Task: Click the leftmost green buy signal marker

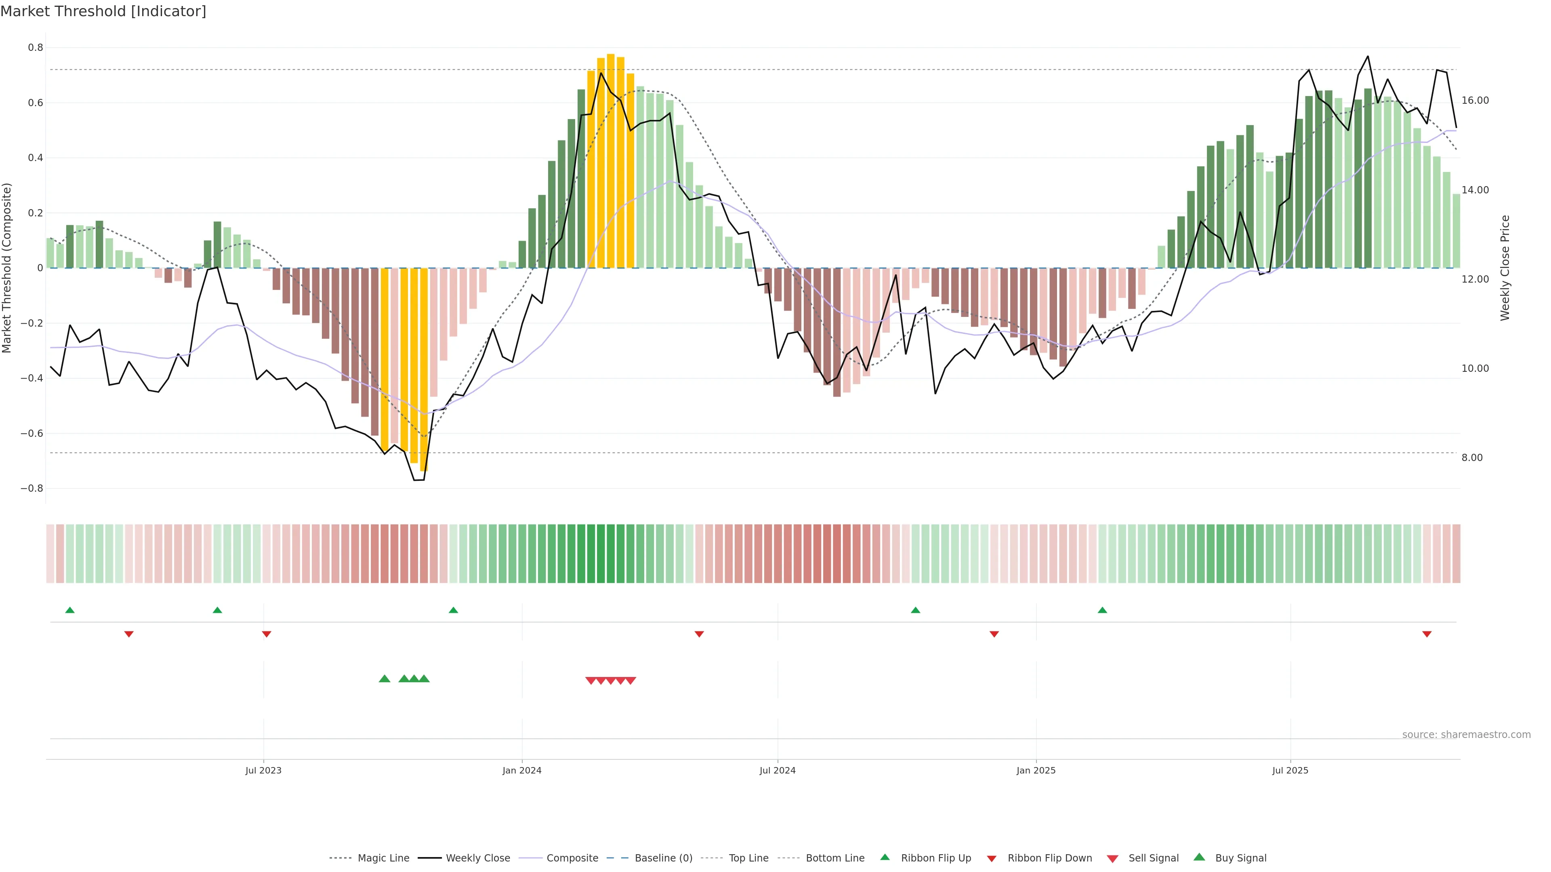Action: click(x=385, y=679)
